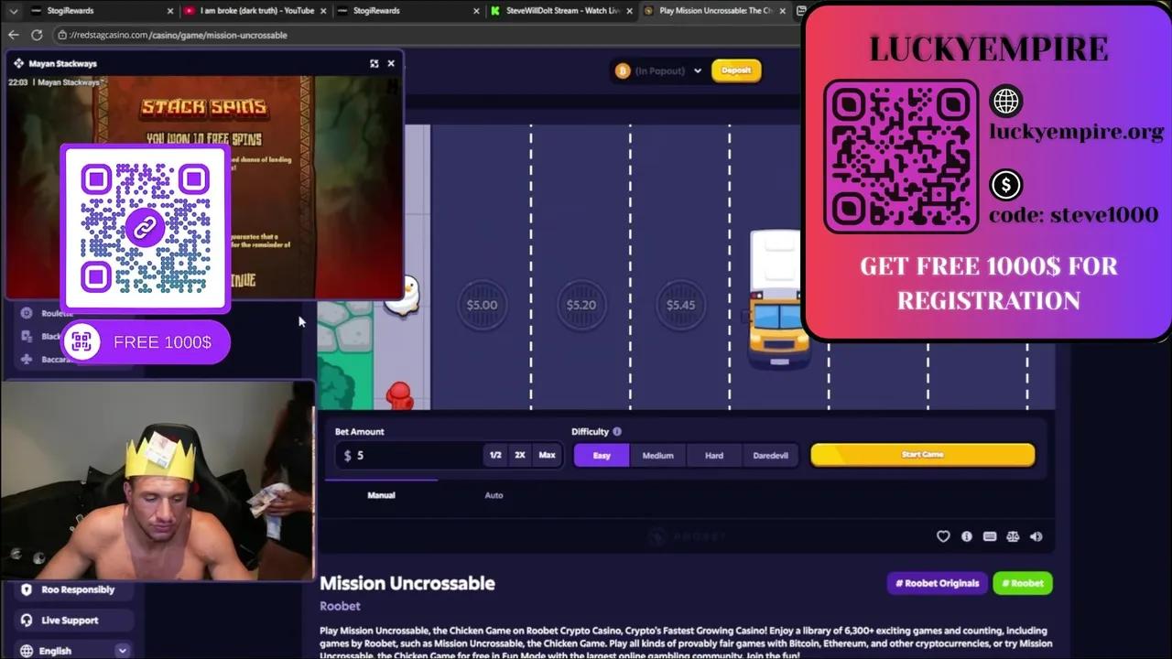Open provably fair scales icon
Viewport: 1172px width, 659px height.
[x=1013, y=536]
